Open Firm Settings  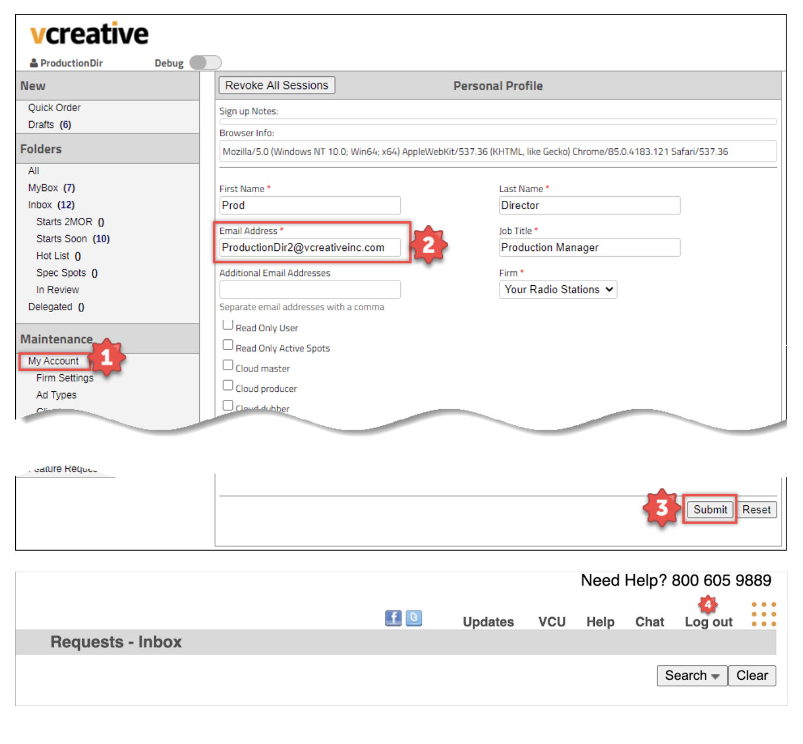coord(65,378)
